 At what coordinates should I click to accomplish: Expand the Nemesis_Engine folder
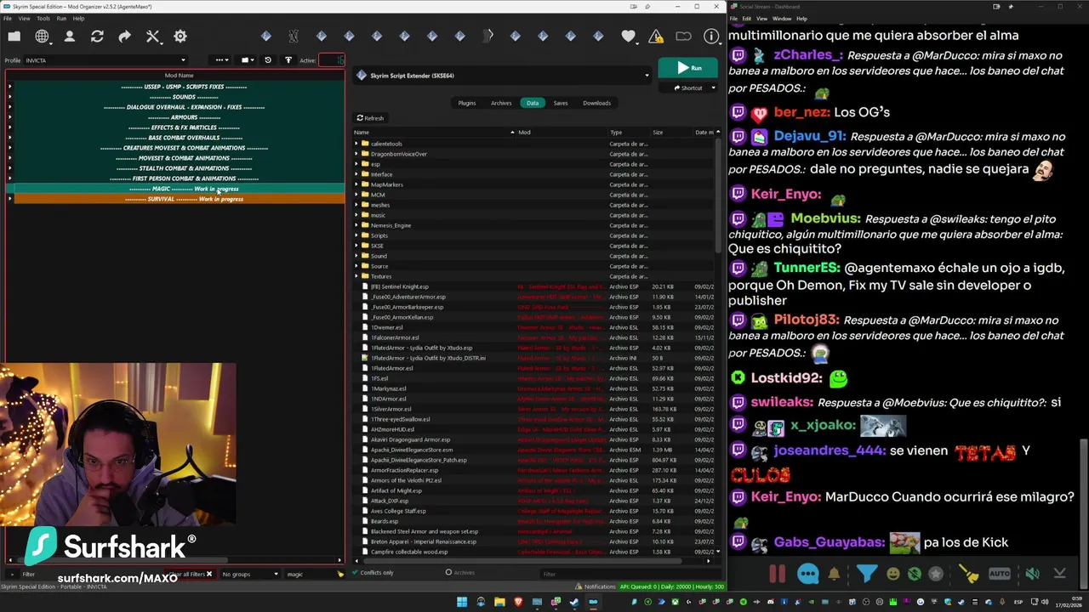356,225
